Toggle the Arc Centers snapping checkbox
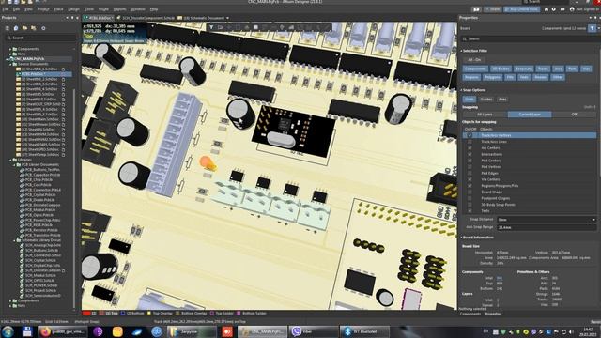Screen dimensions: 601x338 (x=470, y=148)
